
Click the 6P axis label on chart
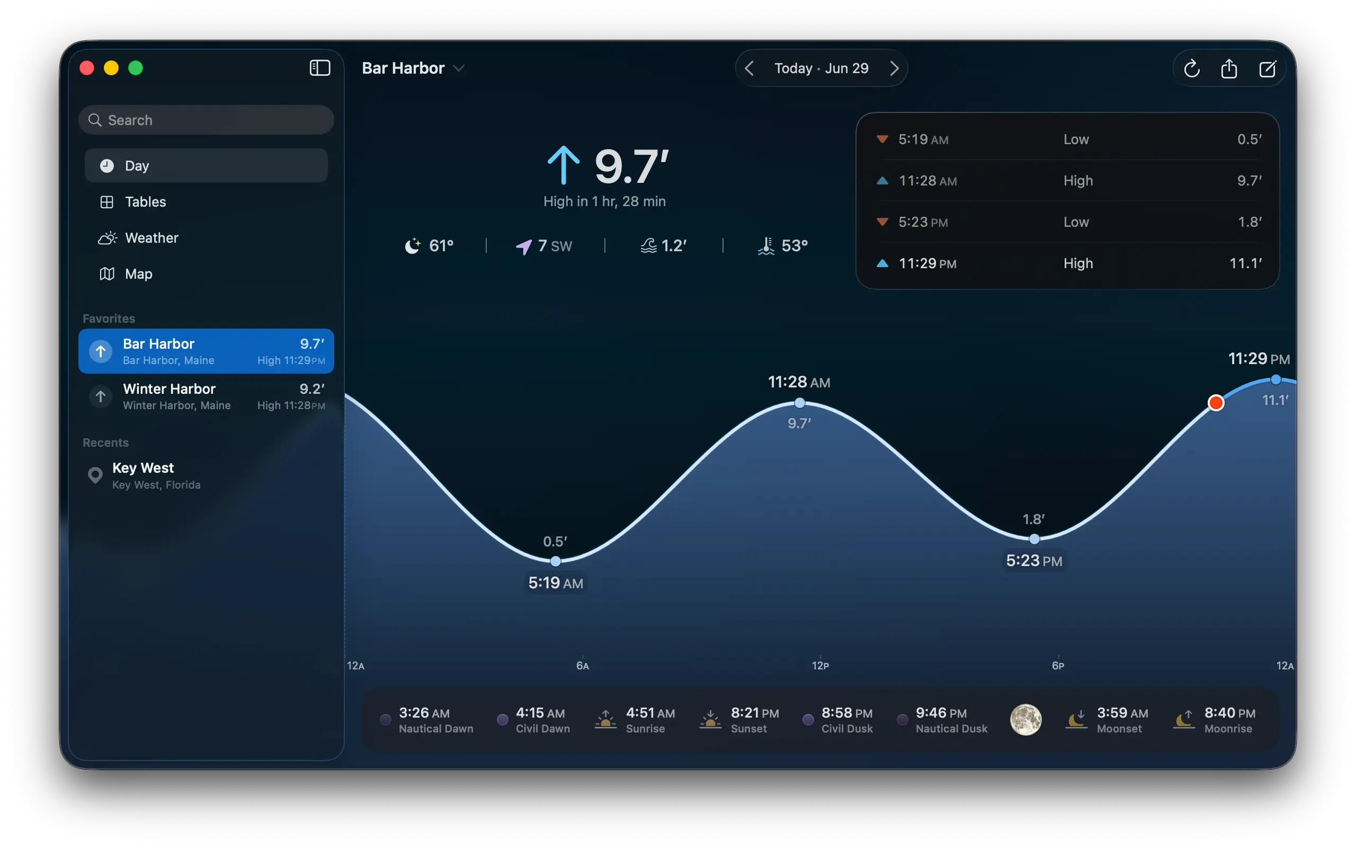pyautogui.click(x=1058, y=666)
